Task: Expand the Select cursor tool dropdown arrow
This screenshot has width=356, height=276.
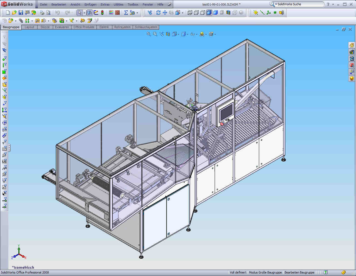Action: 84,13
